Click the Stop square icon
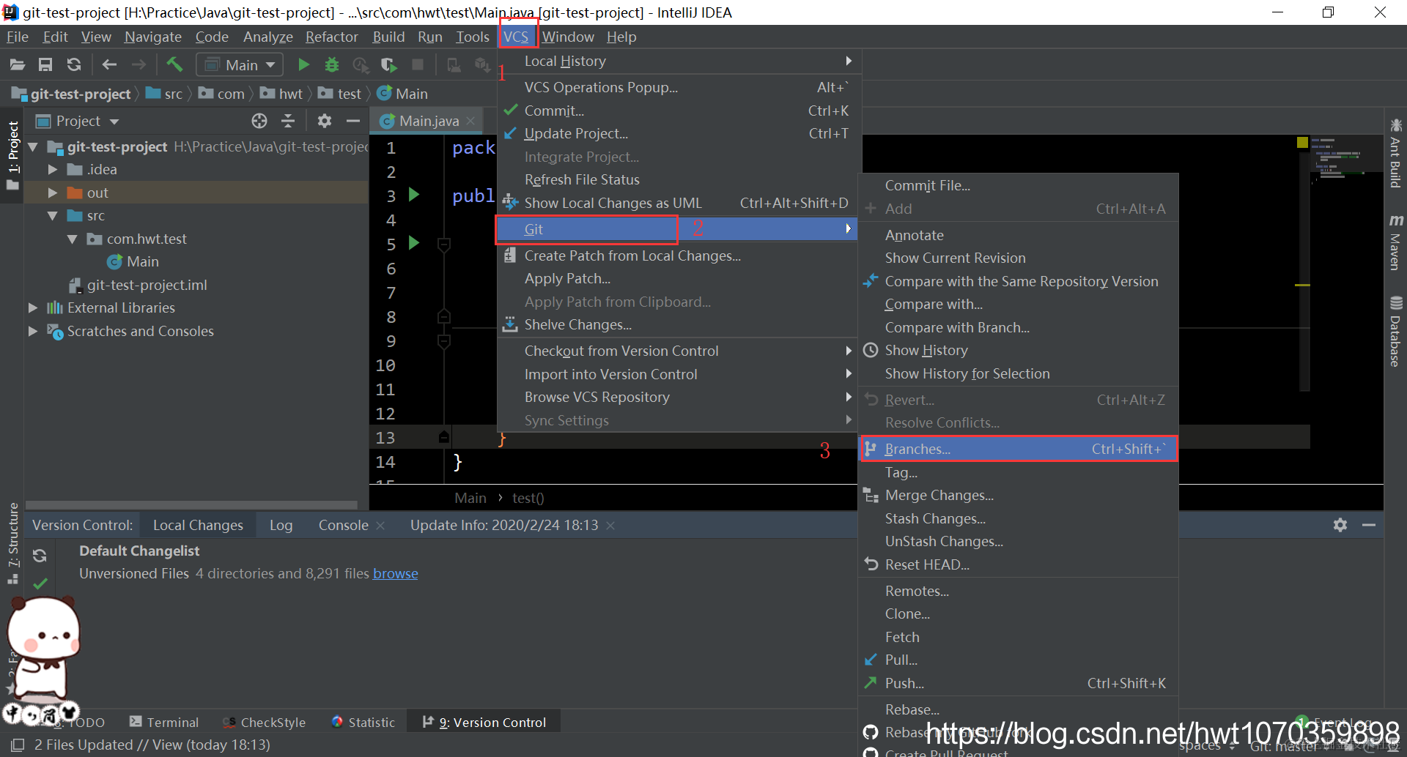Screen dimensions: 1407x757 click(x=418, y=65)
